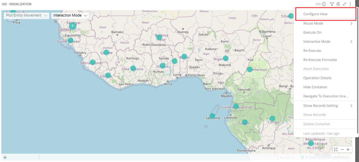This screenshot has width=359, height=162.
Task: Zoom in the map with plus
Action: (x=348, y=150)
